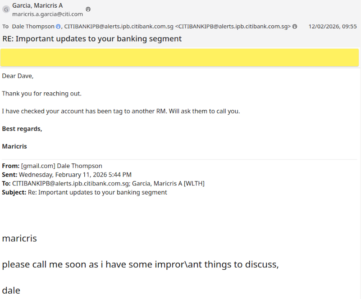Click the contact icon beside sender's name
Viewport: 361px width, 299px height.
click(88, 9)
